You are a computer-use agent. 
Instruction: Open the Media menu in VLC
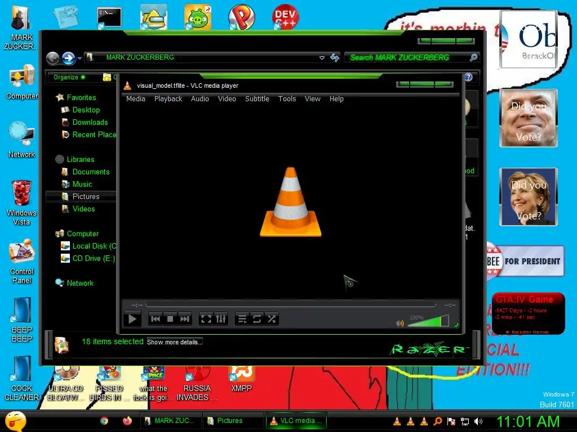click(x=136, y=99)
